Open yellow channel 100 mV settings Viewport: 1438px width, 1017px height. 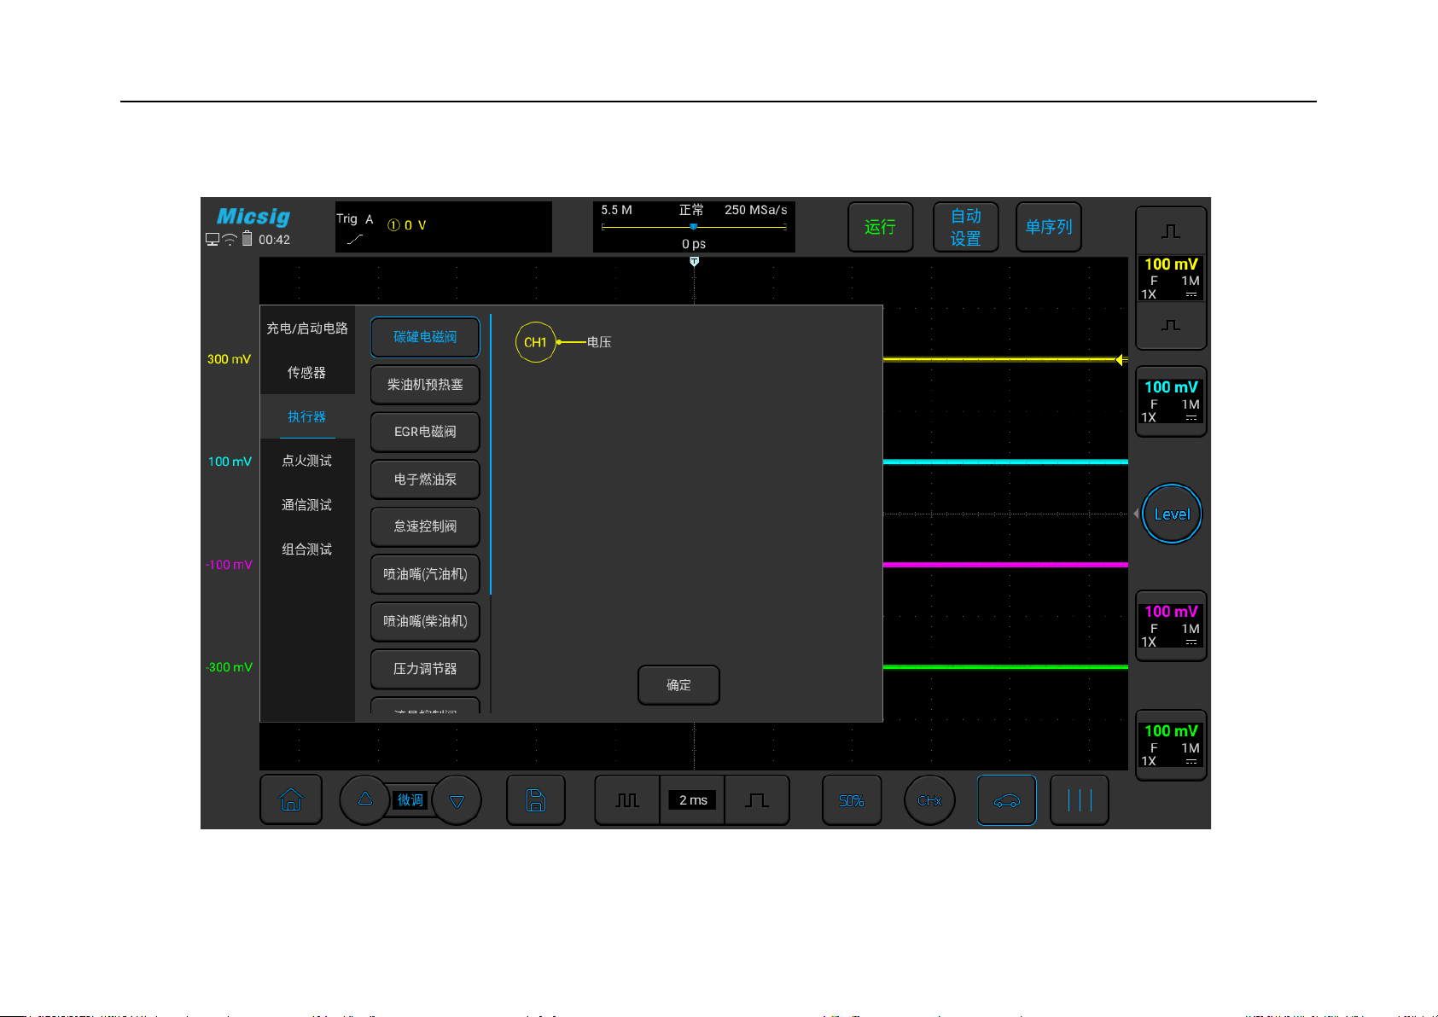tap(1171, 278)
